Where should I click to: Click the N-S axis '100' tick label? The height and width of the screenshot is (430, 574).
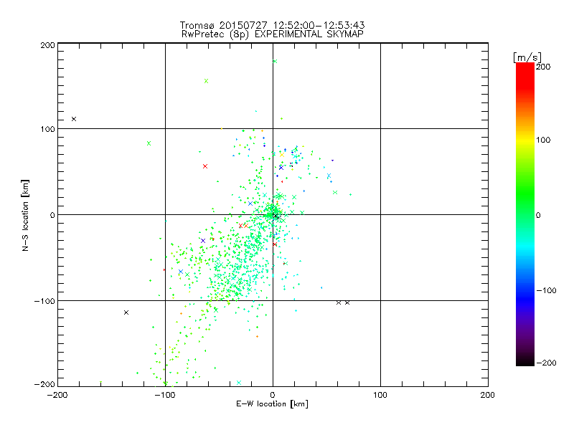click(47, 129)
